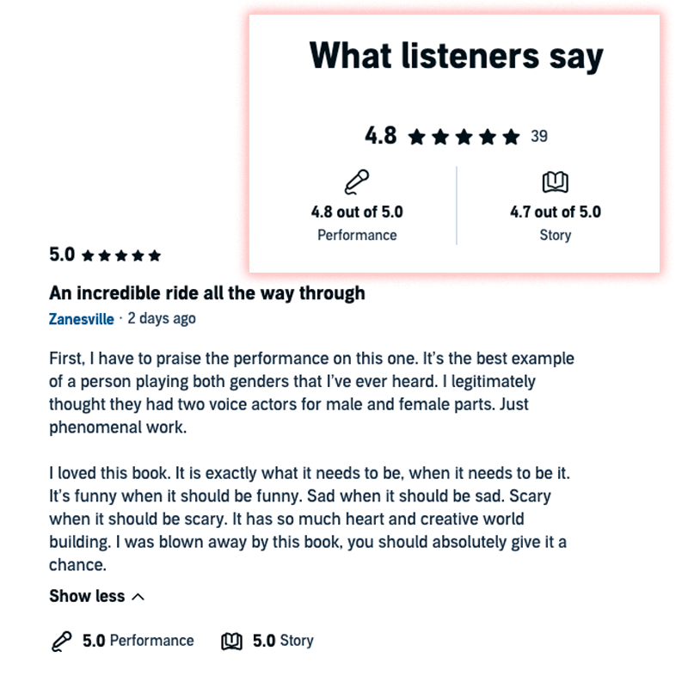Viewport: 688px width, 688px height.
Task: Click the open book icon above 4.7 rating
Action: 555,182
